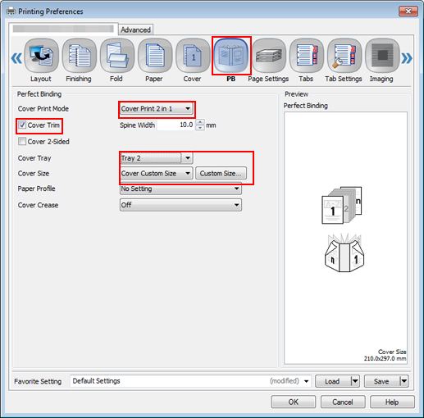This screenshot has height=418, width=424.
Task: Select the PB perfect binding icon
Action: coord(231,56)
